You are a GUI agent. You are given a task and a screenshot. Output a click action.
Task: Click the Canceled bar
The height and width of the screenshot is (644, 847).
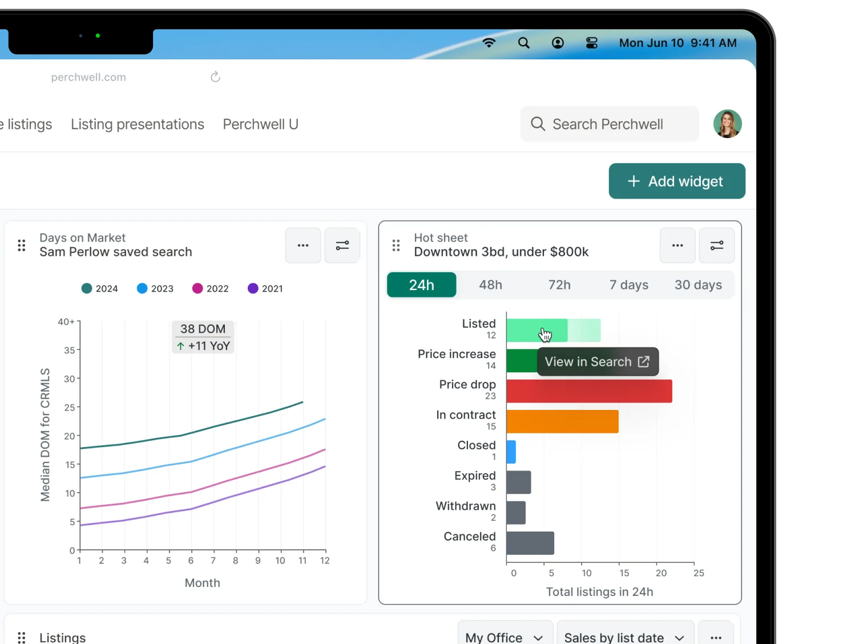(x=530, y=543)
